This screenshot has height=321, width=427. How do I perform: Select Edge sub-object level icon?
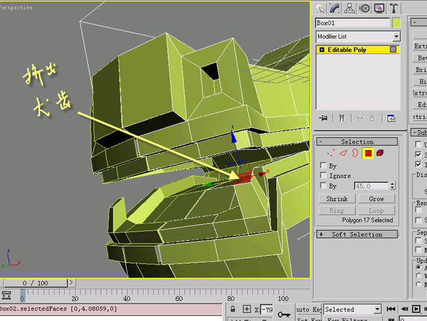tap(343, 153)
